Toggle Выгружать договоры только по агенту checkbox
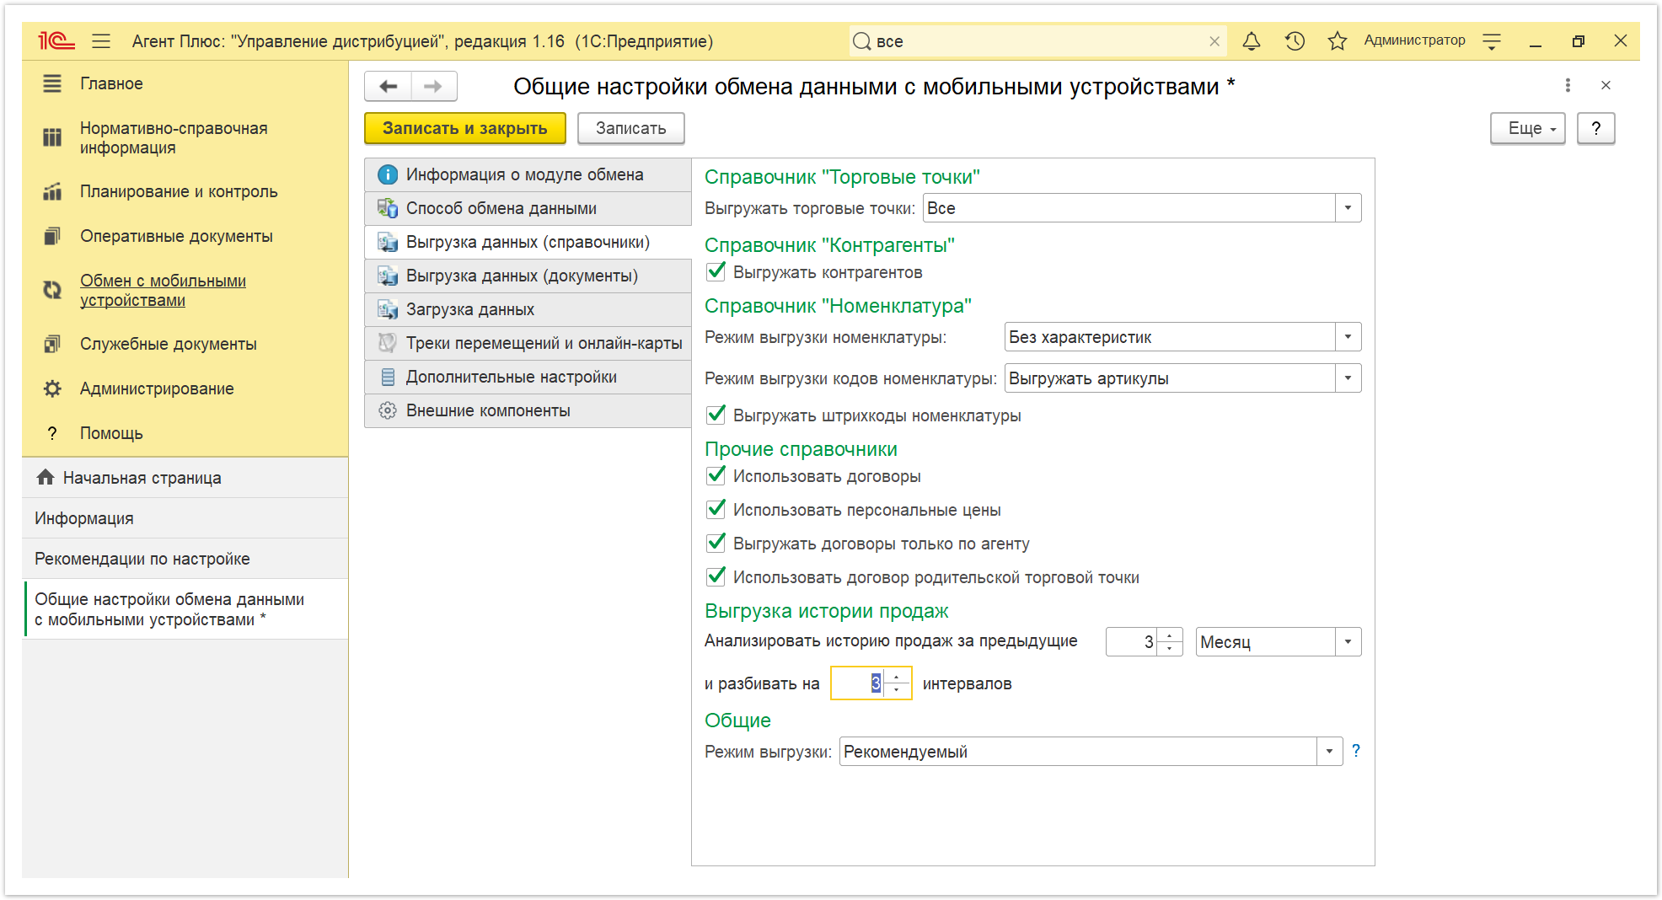Screen dimensions: 1662x900 point(716,543)
